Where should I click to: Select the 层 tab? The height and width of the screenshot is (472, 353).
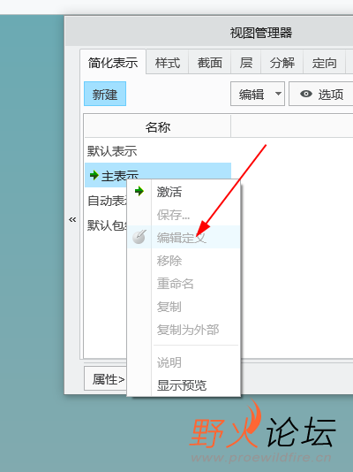tap(245, 63)
